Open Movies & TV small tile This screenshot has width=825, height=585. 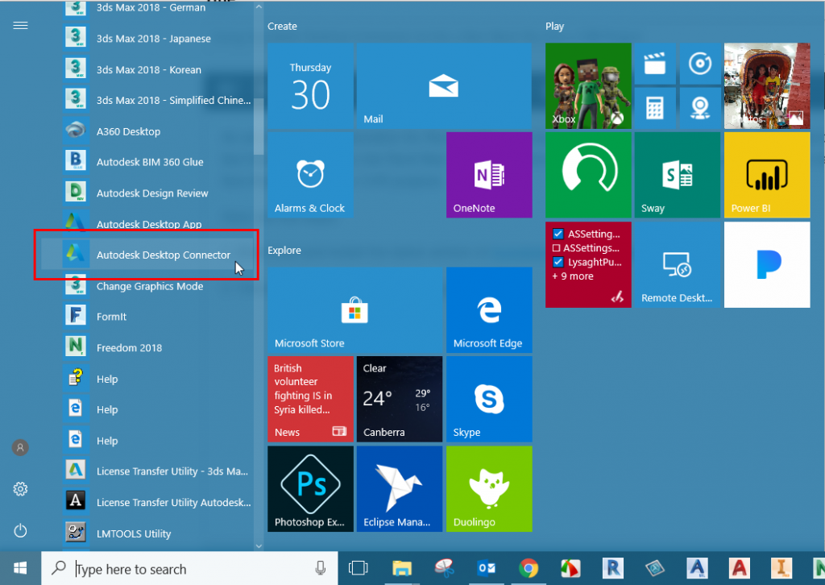tap(655, 64)
